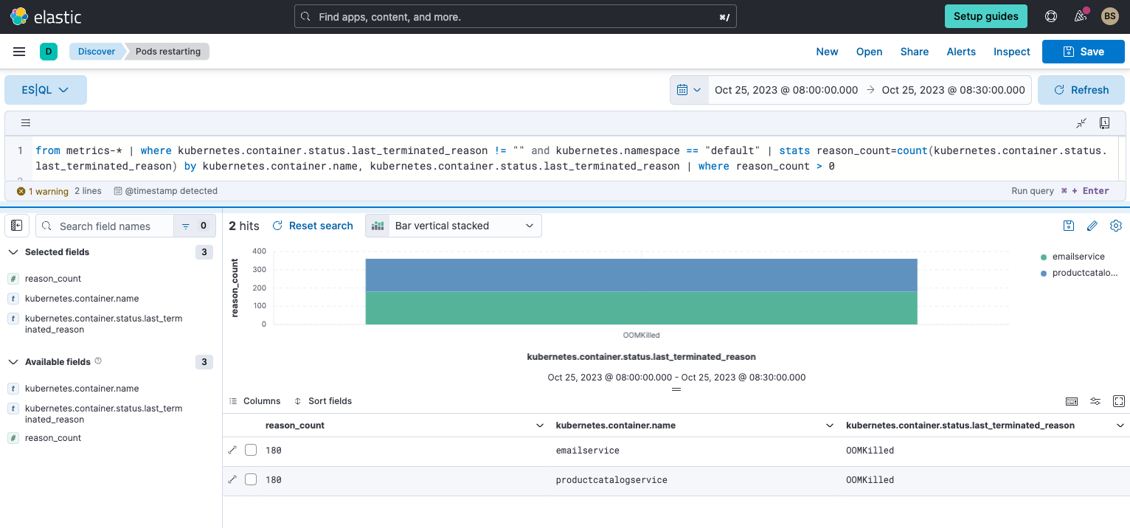The image size is (1130, 528).
Task: Collapse the Selected fields section
Action: click(x=13, y=252)
